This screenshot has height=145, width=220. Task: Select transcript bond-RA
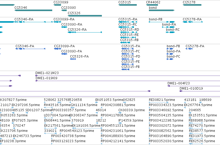click(168, 27)
